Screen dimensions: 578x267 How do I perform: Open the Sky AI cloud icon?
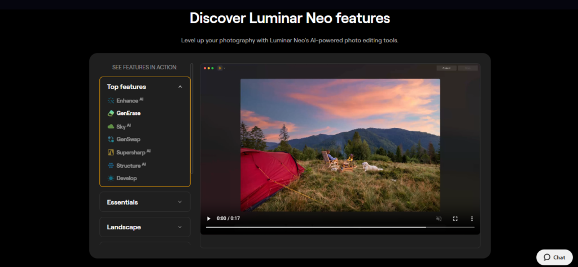point(111,127)
